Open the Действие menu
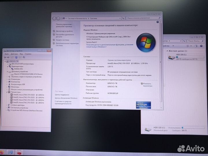 coord(14,54)
